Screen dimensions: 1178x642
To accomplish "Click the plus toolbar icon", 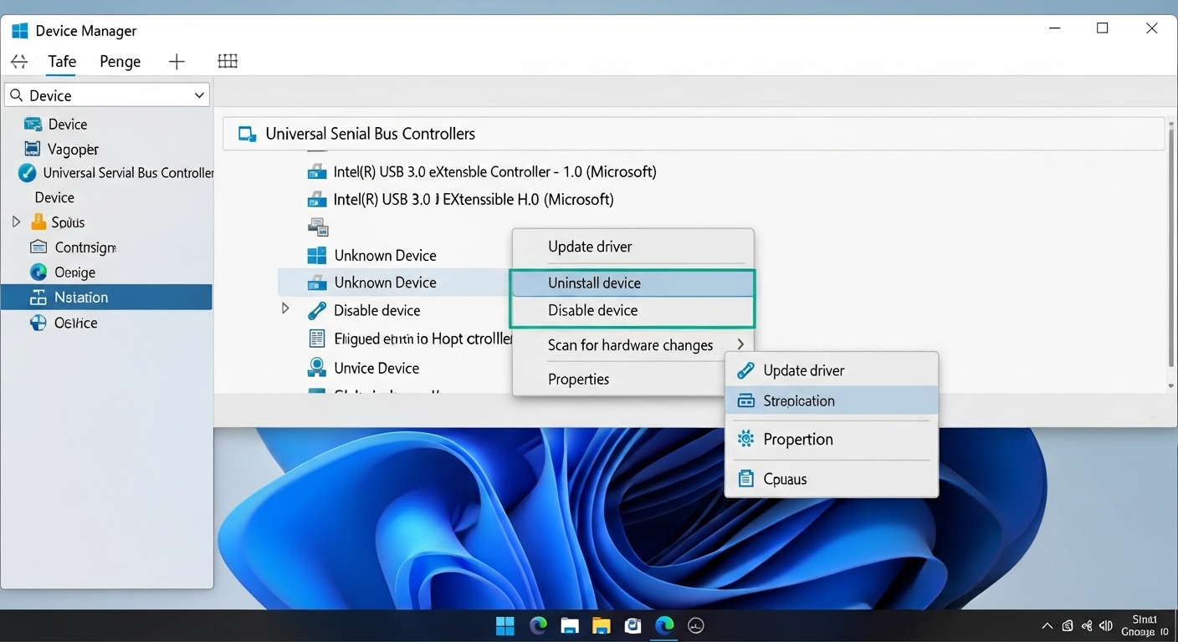I will tap(177, 61).
